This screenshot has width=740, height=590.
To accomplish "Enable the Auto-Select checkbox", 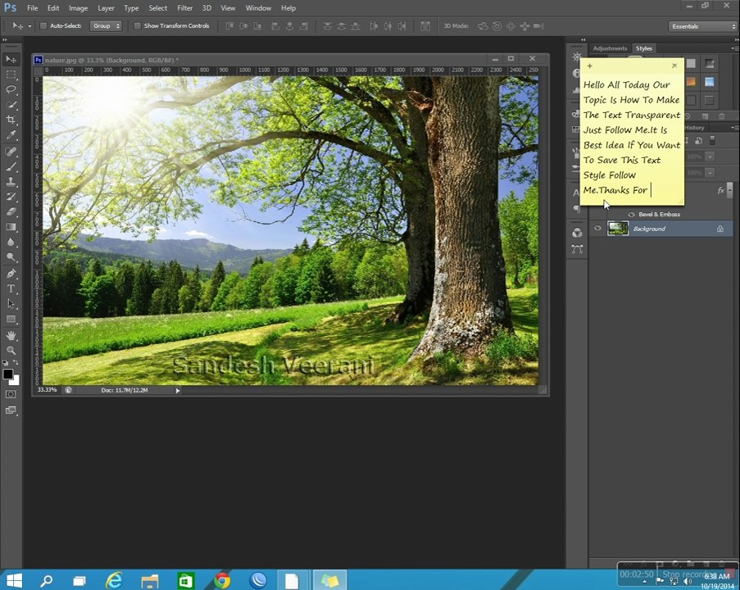I will pyautogui.click(x=43, y=26).
